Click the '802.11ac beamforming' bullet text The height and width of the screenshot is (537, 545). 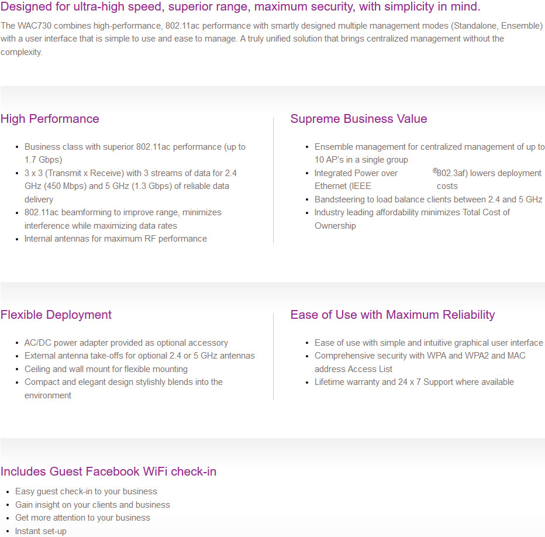click(123, 219)
